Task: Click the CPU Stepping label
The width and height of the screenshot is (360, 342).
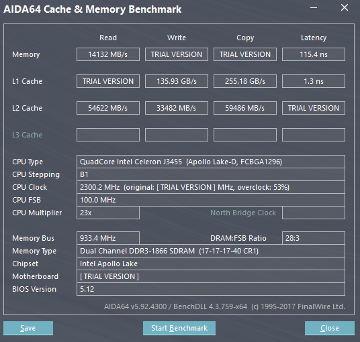Action: [x=36, y=174]
